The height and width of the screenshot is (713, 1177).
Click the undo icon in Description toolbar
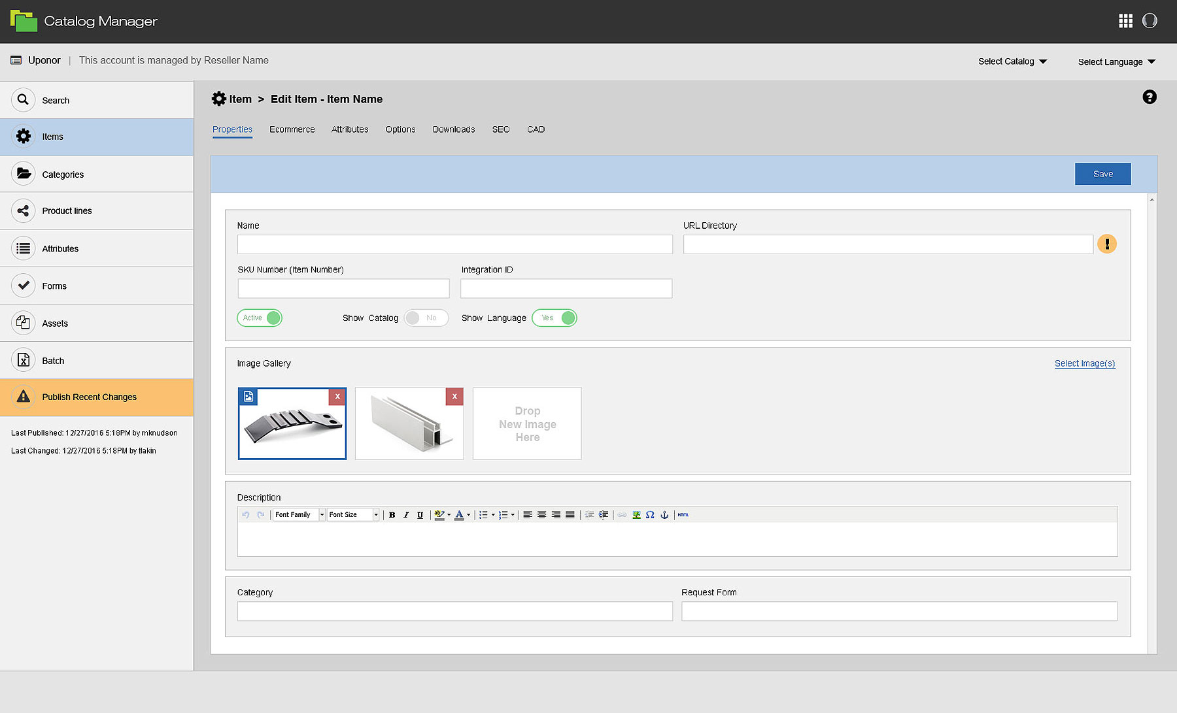click(245, 514)
